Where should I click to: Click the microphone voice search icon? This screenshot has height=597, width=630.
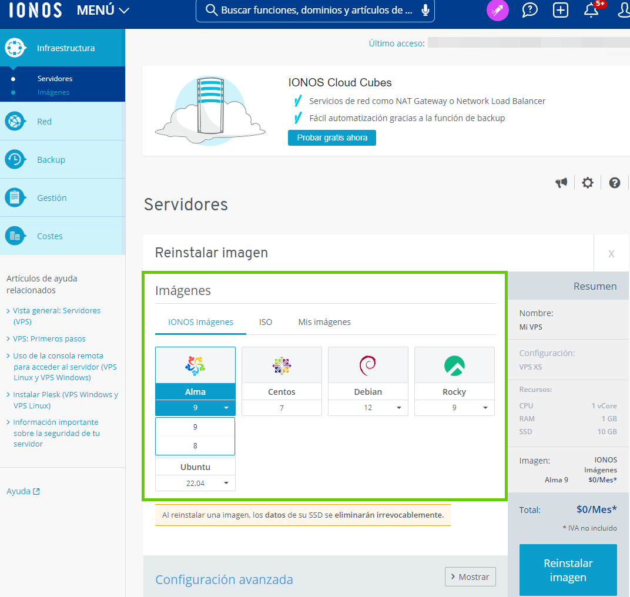click(x=425, y=10)
